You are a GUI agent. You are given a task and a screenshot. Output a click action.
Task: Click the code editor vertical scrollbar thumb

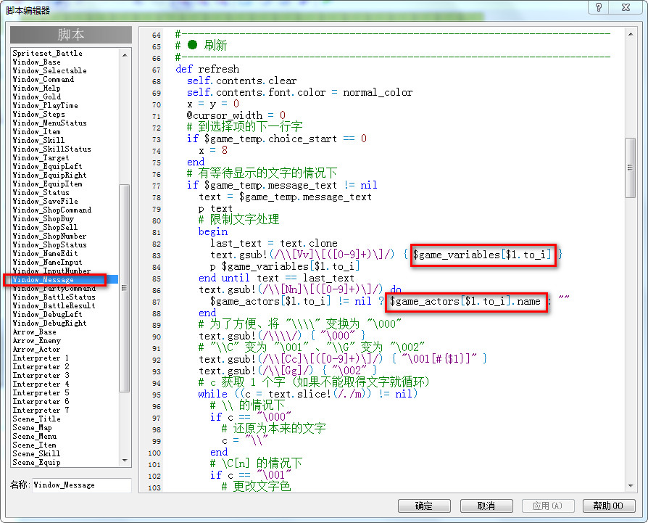[x=630, y=168]
